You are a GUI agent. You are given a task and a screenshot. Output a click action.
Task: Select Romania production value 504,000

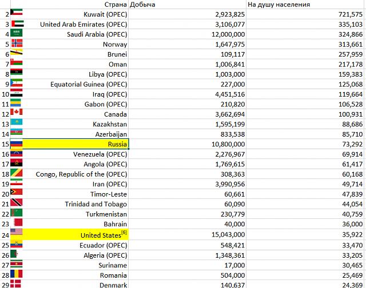(187, 275)
